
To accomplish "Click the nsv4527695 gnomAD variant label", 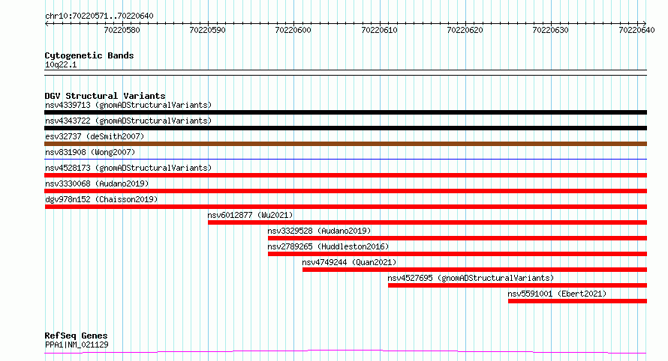I will [x=471, y=278].
